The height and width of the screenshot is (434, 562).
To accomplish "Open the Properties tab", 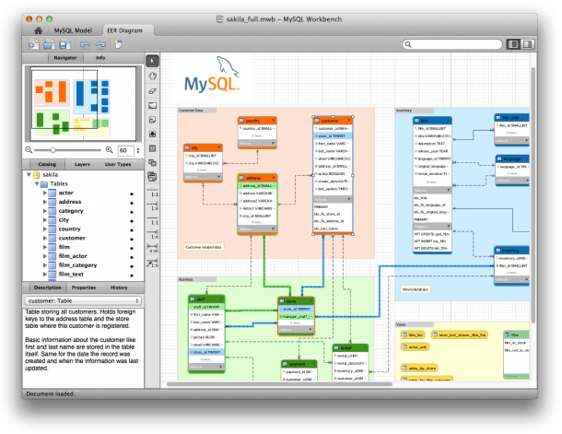I will pyautogui.click(x=84, y=287).
